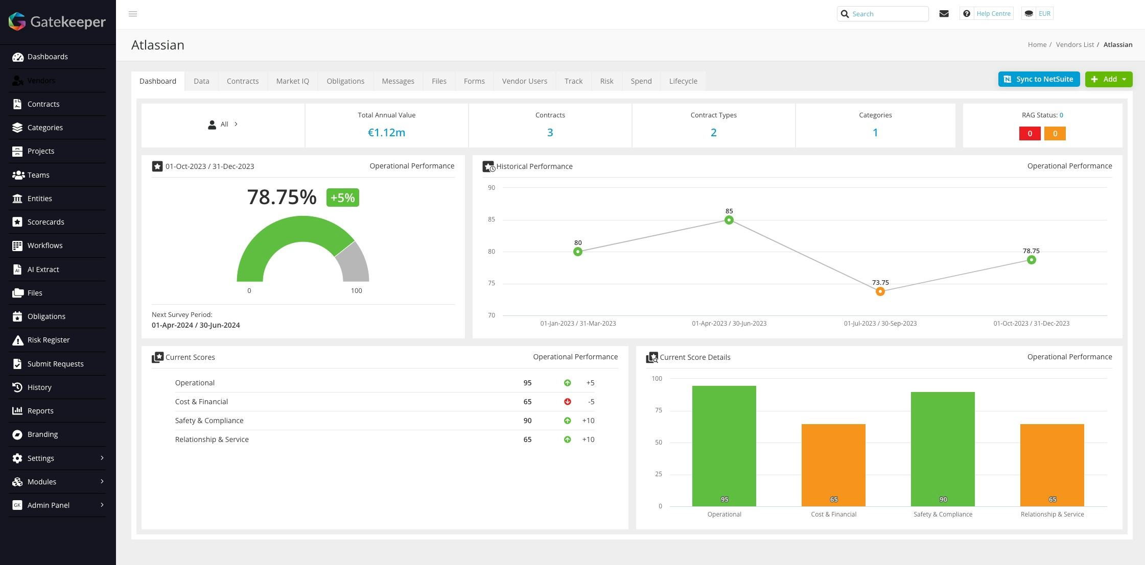This screenshot has height=565, width=1145.
Task: Click the NetSuite logo on the sync button
Action: pos(1008,79)
